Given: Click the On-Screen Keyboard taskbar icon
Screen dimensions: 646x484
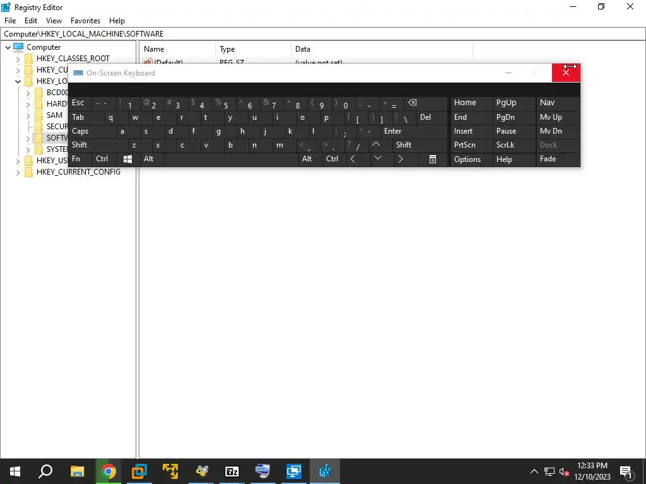Looking at the screenshot, I should (x=263, y=471).
